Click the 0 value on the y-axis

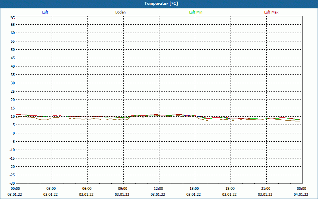[14, 133]
